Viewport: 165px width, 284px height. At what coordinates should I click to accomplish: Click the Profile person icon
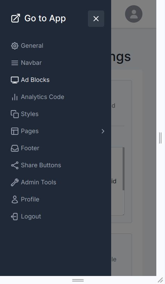pyautogui.click(x=15, y=199)
